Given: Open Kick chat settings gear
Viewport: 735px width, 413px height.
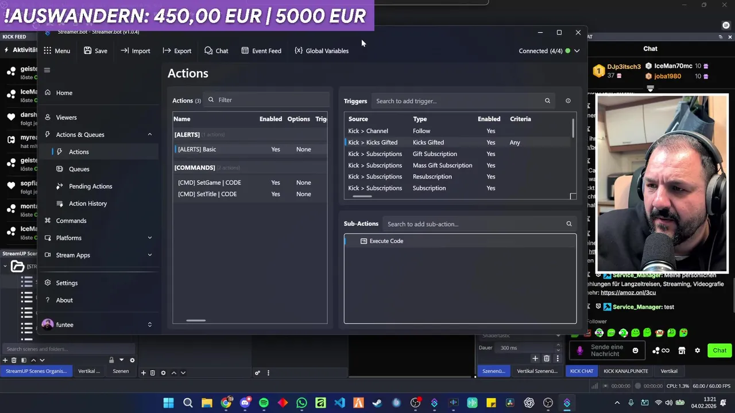Looking at the screenshot, I should [698, 350].
